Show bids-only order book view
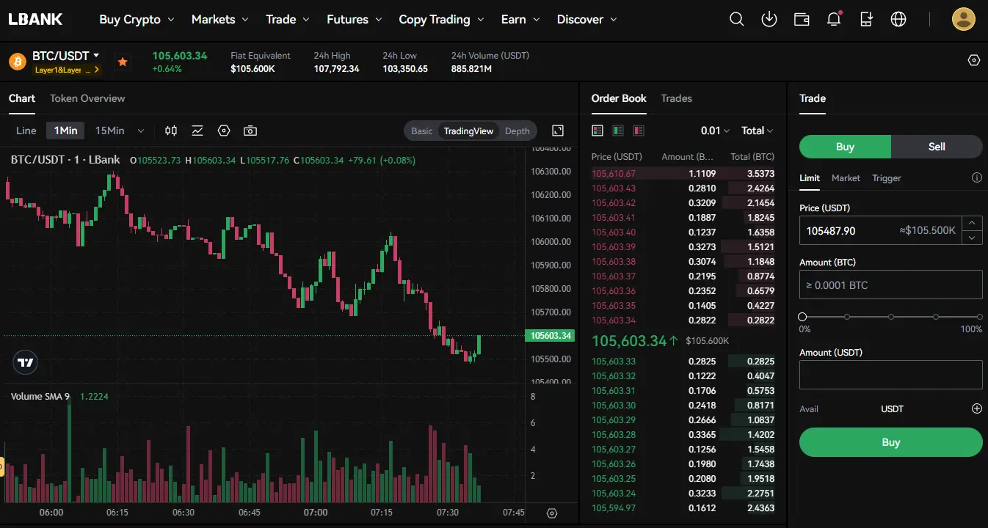 click(618, 131)
